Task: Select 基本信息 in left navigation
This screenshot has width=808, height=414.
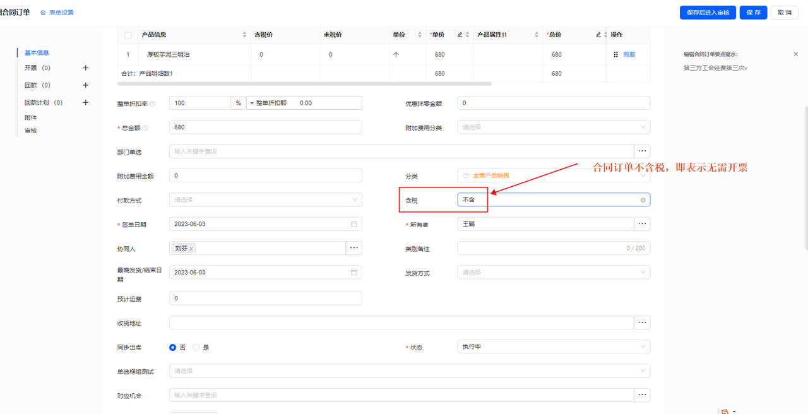Action: click(37, 53)
